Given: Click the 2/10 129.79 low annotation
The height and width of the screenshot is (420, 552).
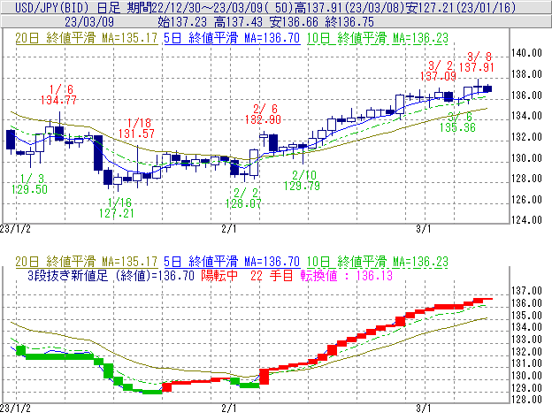Looking at the screenshot, I should point(303,180).
